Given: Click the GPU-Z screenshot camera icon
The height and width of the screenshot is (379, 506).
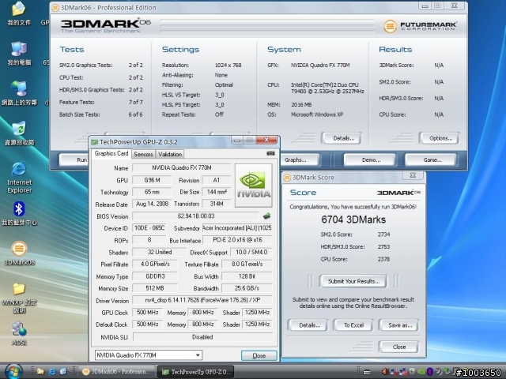Looking at the screenshot, I should point(270,153).
